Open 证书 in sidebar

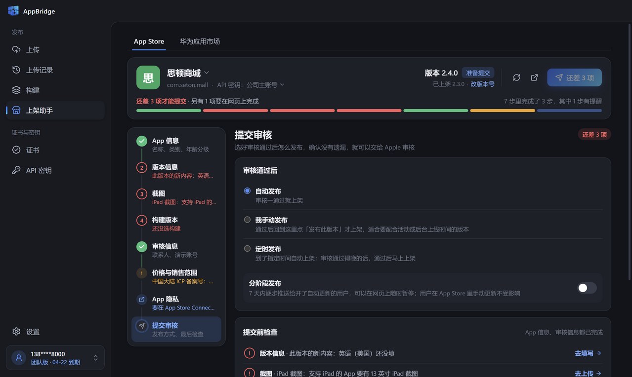tap(55, 150)
